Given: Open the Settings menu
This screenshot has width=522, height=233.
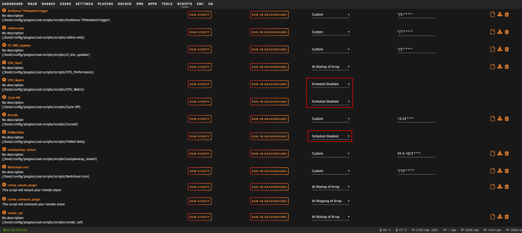Looking at the screenshot, I should point(84,4).
